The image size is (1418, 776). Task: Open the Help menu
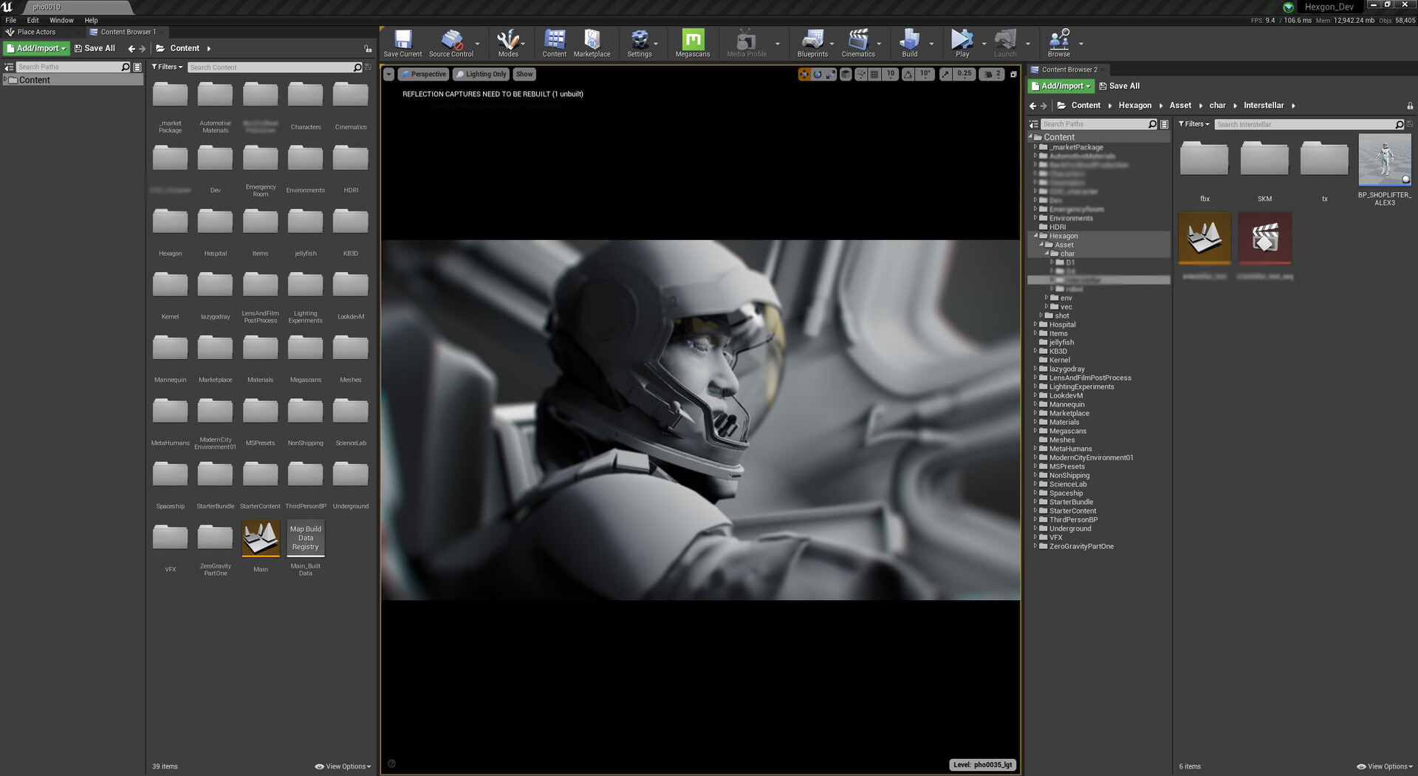(91, 21)
